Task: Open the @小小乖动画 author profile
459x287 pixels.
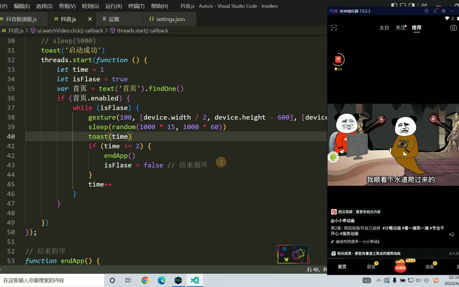Action: pos(343,221)
